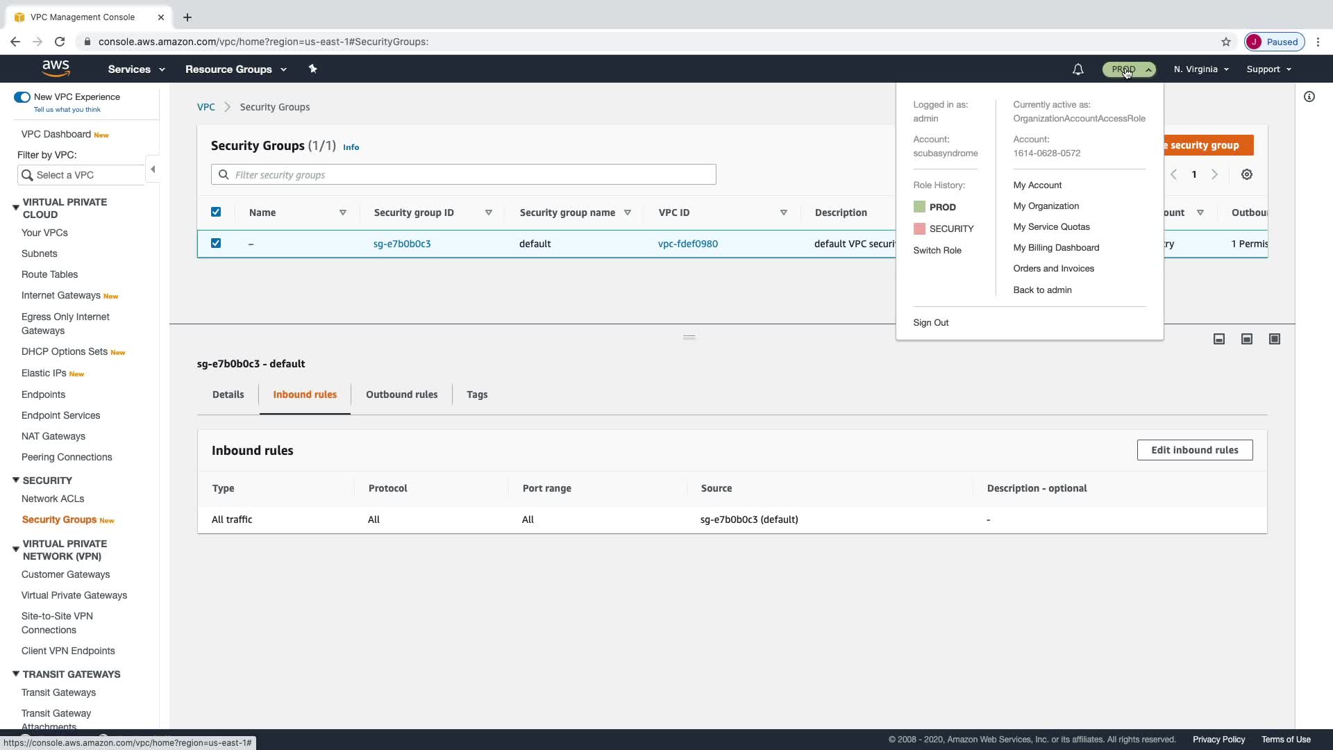Image resolution: width=1333 pixels, height=750 pixels.
Task: Toggle New VPC Experience switch
Action: pos(22,97)
